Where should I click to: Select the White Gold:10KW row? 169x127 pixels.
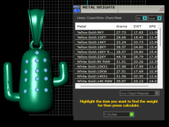coord(117,71)
